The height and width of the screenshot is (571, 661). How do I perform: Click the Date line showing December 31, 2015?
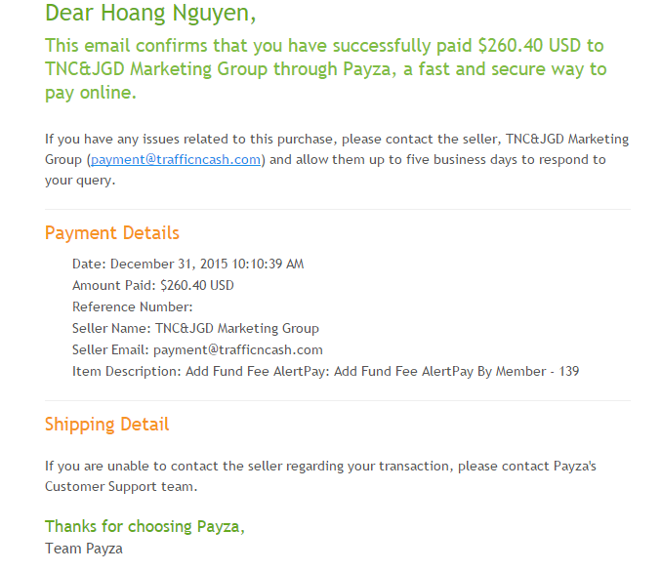click(187, 264)
